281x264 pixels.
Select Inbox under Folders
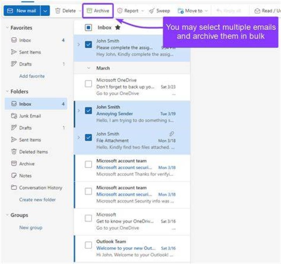[36, 104]
